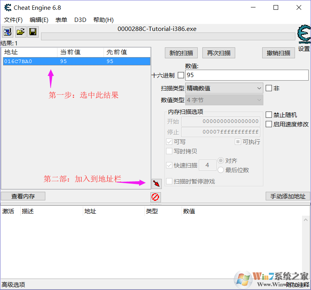Click 激活 column header in address table

[10, 211]
